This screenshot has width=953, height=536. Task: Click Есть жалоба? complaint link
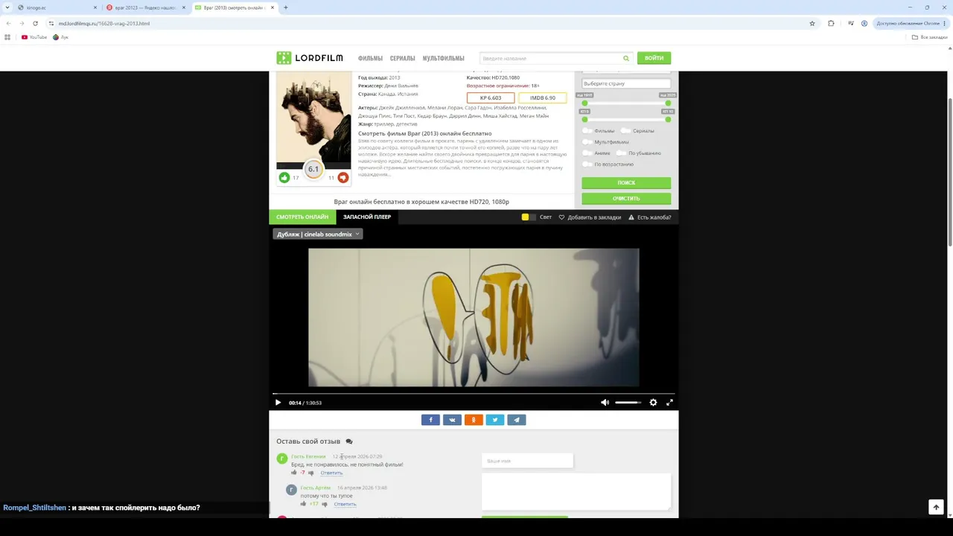pyautogui.click(x=650, y=217)
